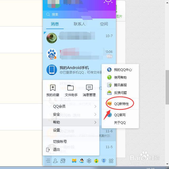
Task: Click the add friend icon
Action: pyautogui.click(x=55, y=161)
